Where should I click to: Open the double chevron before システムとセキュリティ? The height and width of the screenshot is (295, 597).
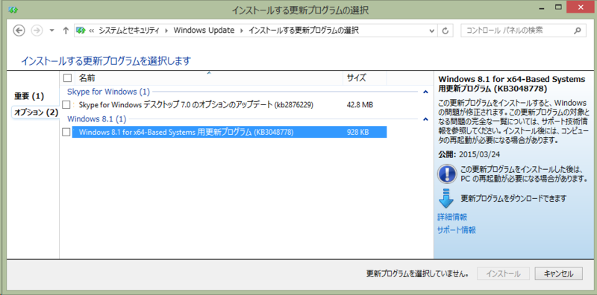click(x=91, y=31)
